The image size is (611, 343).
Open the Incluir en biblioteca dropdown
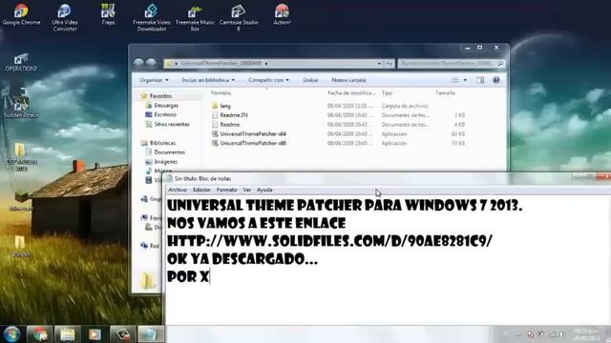(x=208, y=80)
